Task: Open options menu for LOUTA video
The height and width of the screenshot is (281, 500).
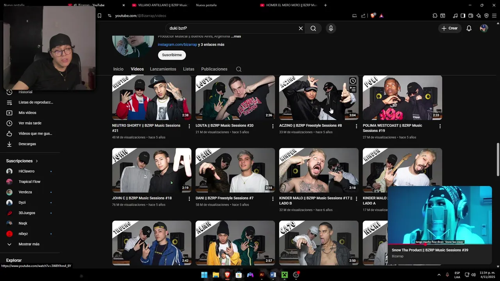Action: pos(273,126)
